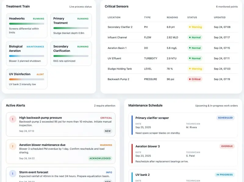Click the ACKNOWLEDGED tag on blower maintenance alert

click(x=100, y=158)
